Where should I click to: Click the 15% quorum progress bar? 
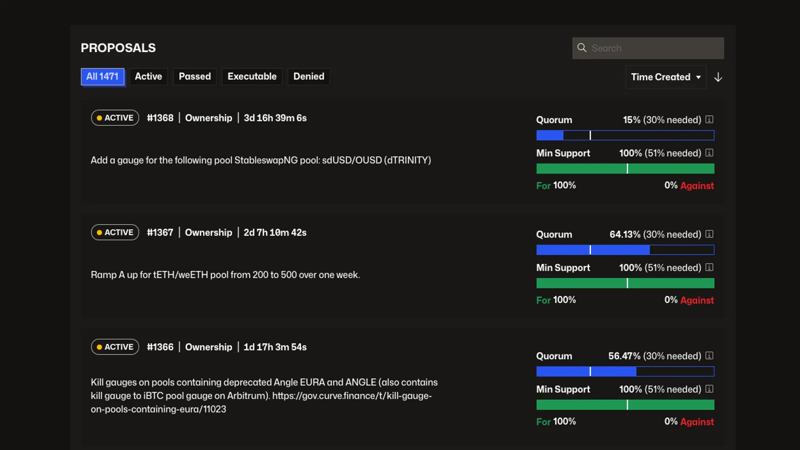(x=625, y=135)
